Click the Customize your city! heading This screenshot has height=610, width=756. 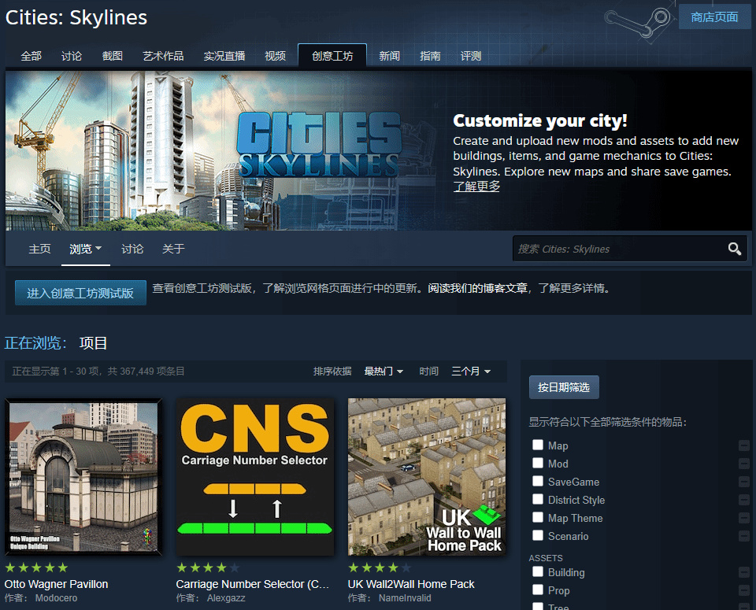click(540, 120)
